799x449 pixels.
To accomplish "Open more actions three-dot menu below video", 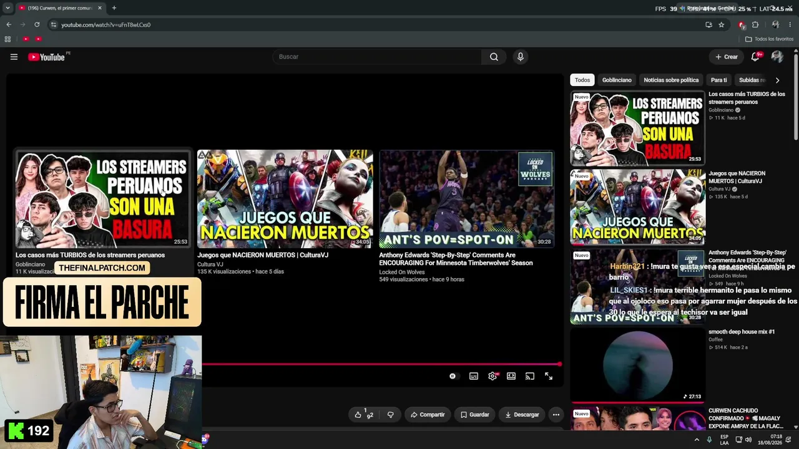I will 556,415.
